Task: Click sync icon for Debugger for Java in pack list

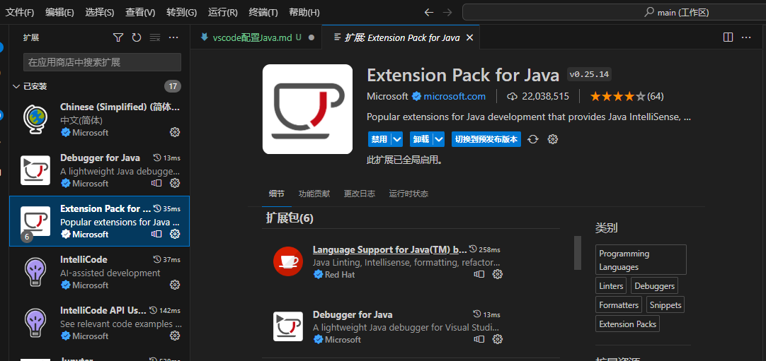Action: (x=479, y=338)
